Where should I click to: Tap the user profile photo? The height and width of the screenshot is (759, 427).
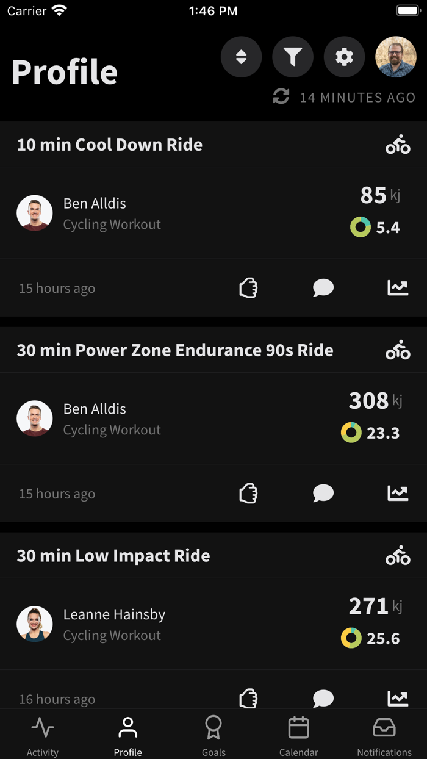[x=396, y=57]
